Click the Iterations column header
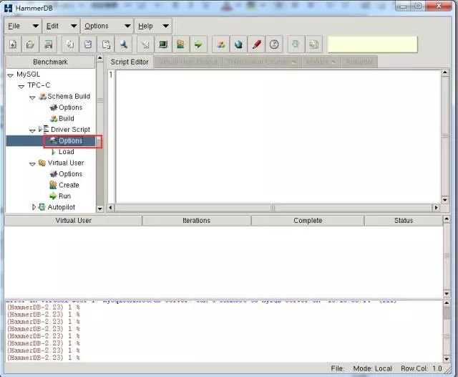The height and width of the screenshot is (377, 458). coord(196,221)
